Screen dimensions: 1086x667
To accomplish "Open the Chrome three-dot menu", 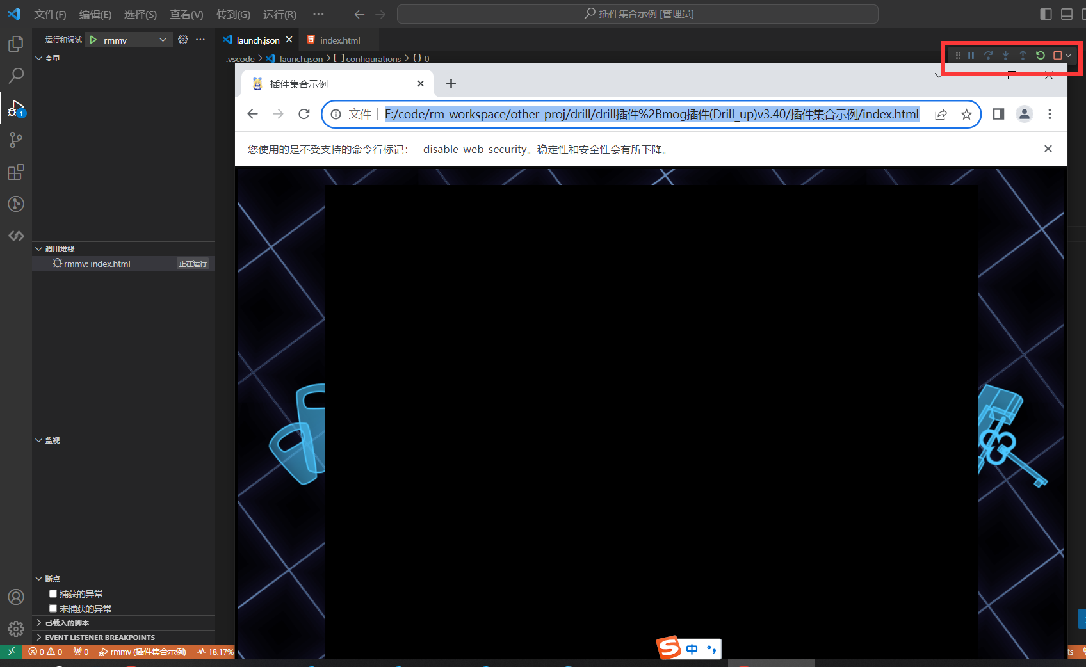I will pos(1050,114).
